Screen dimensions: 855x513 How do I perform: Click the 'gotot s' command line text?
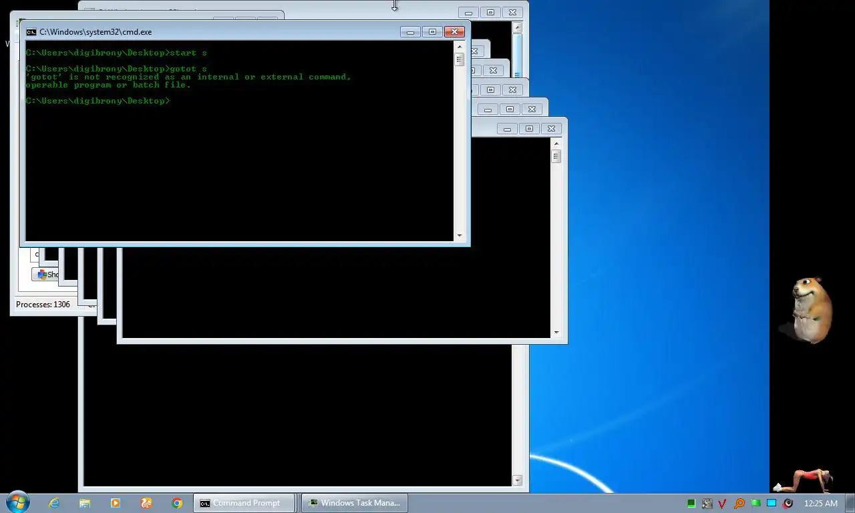coord(188,69)
